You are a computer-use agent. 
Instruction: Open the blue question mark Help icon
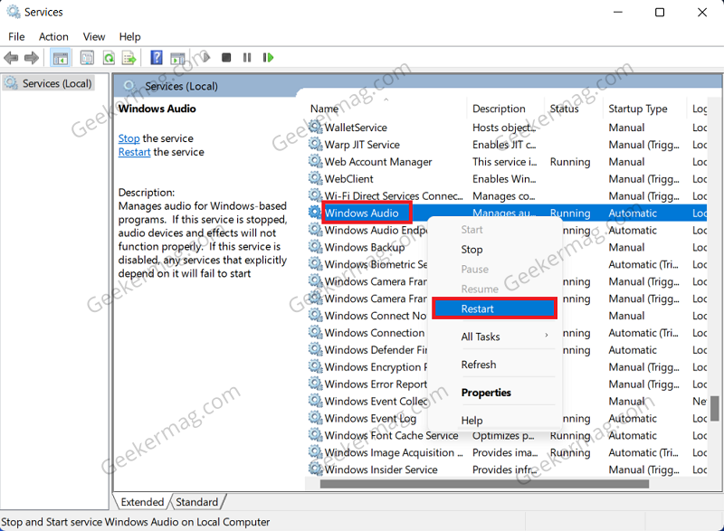click(157, 58)
